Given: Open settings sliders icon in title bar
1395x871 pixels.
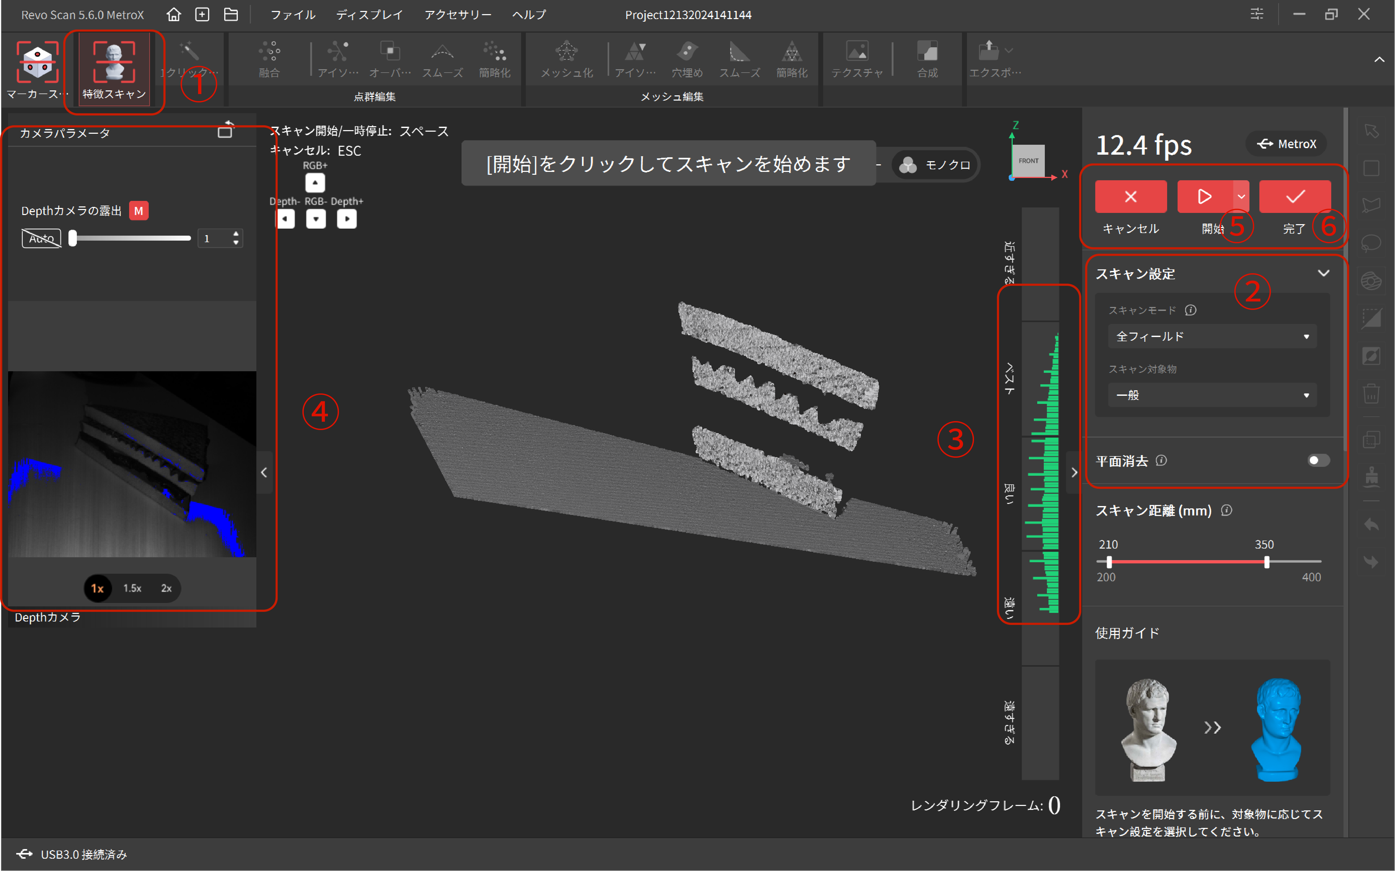Looking at the screenshot, I should (x=1257, y=14).
